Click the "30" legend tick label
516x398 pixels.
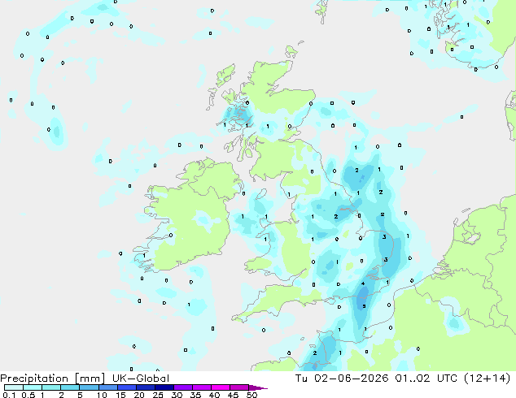(x=177, y=395)
